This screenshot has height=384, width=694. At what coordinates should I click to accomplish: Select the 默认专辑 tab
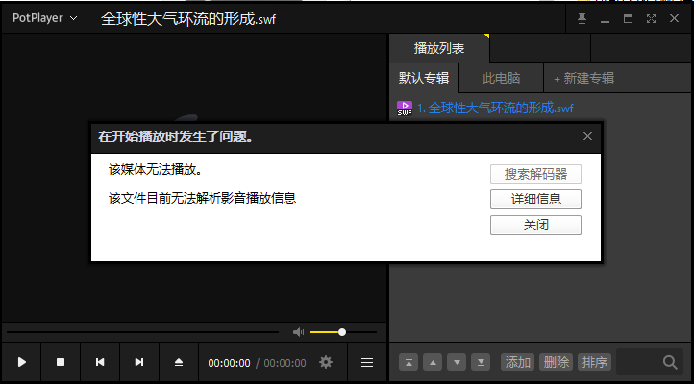[x=424, y=78]
